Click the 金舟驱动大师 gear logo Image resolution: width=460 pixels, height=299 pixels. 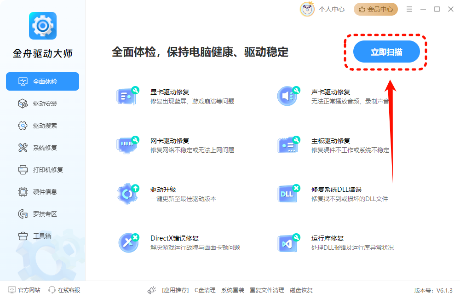(43, 26)
